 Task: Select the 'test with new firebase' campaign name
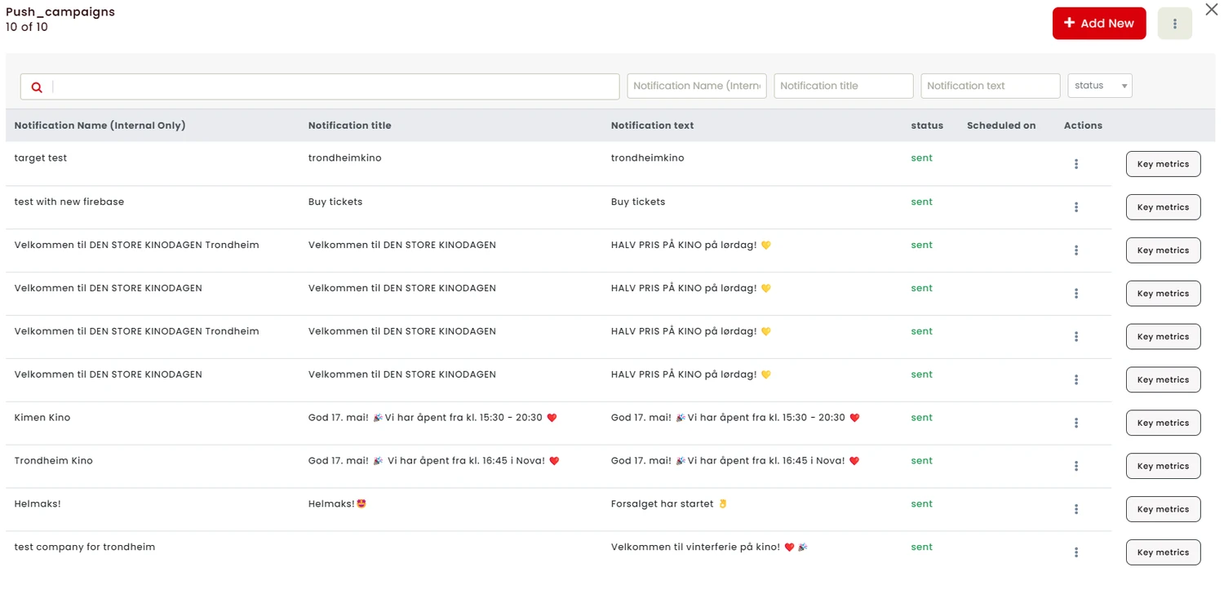point(69,202)
